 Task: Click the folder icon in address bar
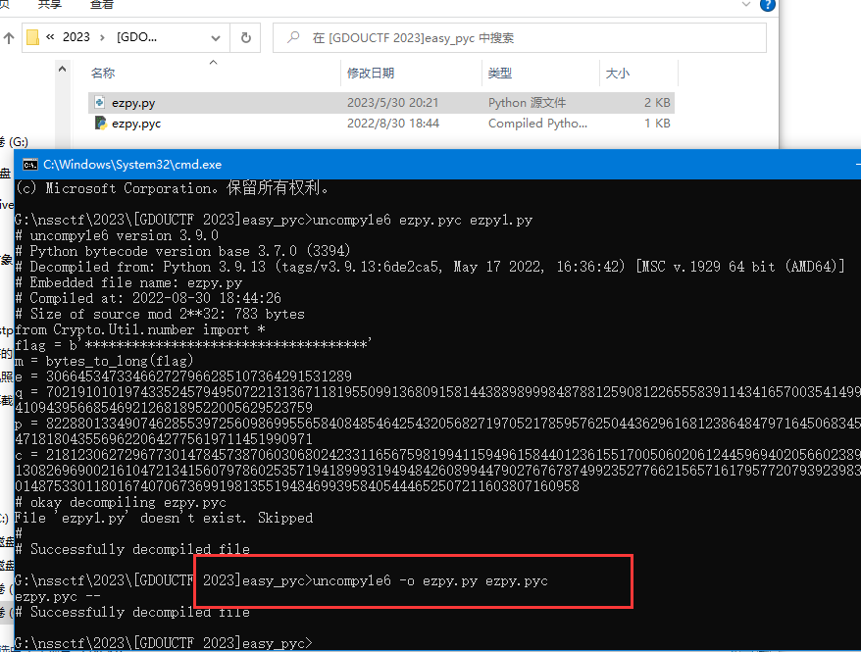32,38
